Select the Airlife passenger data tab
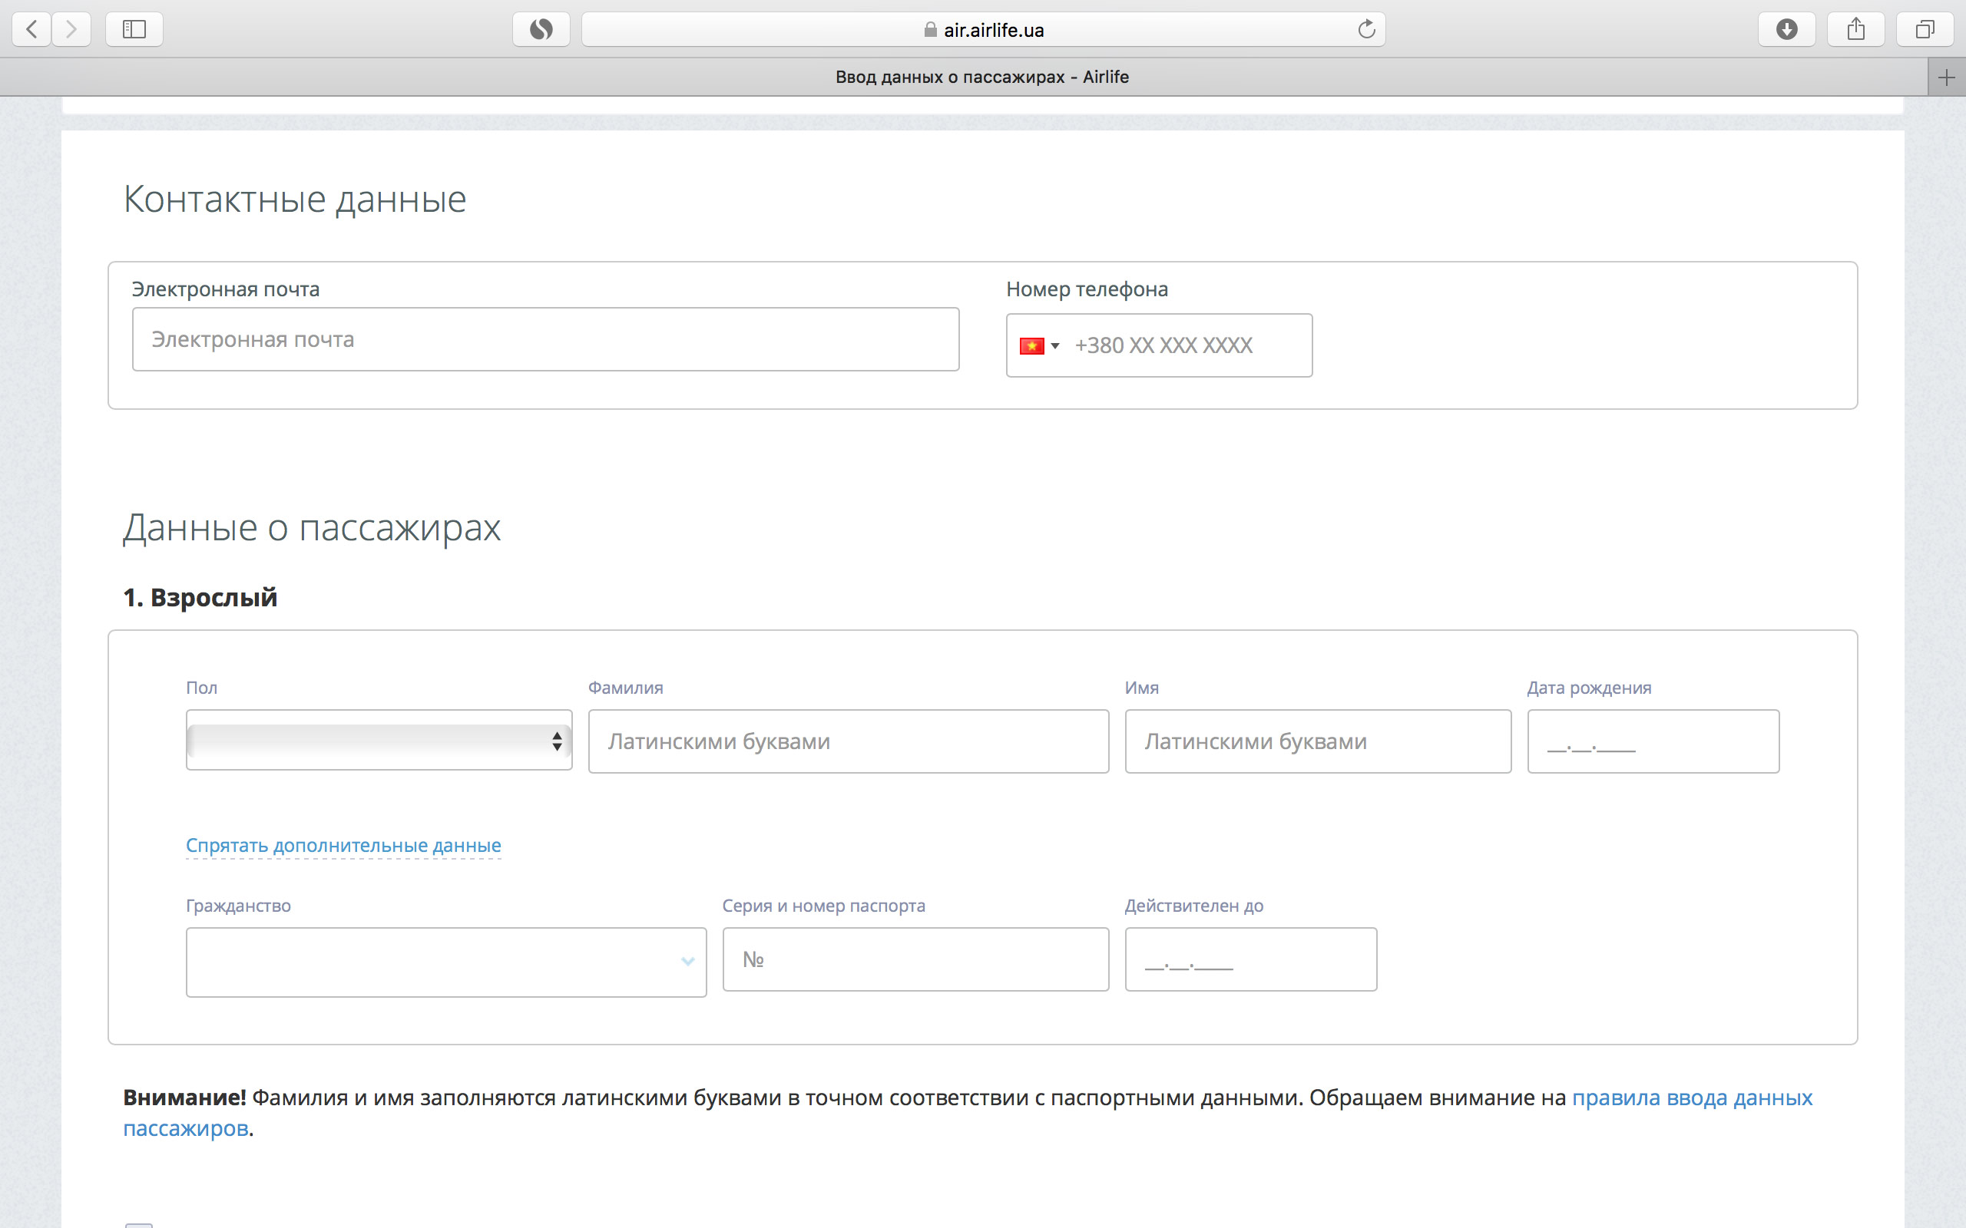This screenshot has width=1966, height=1228. (x=981, y=78)
